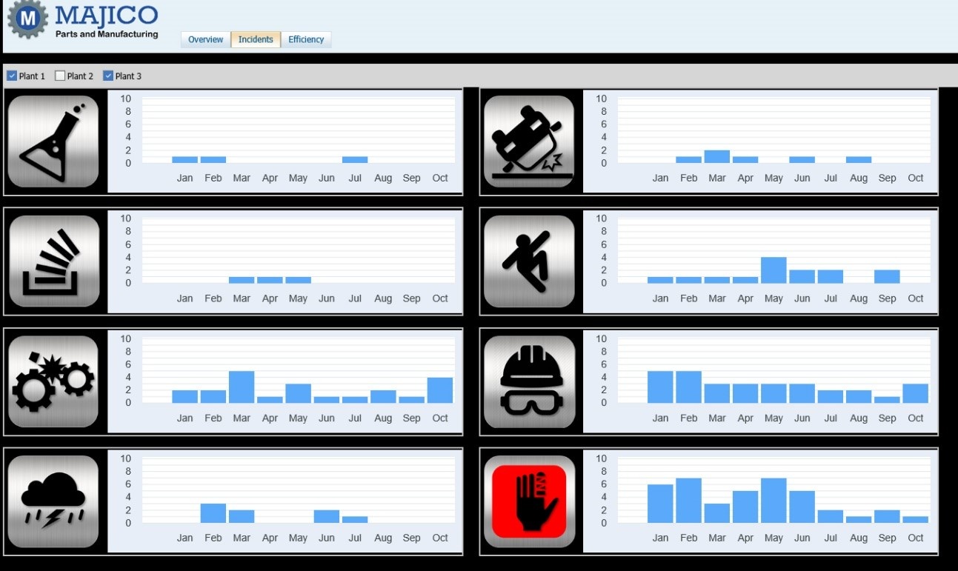Select the red injured hand icon
Image resolution: width=958 pixels, height=571 pixels.
[x=529, y=501]
